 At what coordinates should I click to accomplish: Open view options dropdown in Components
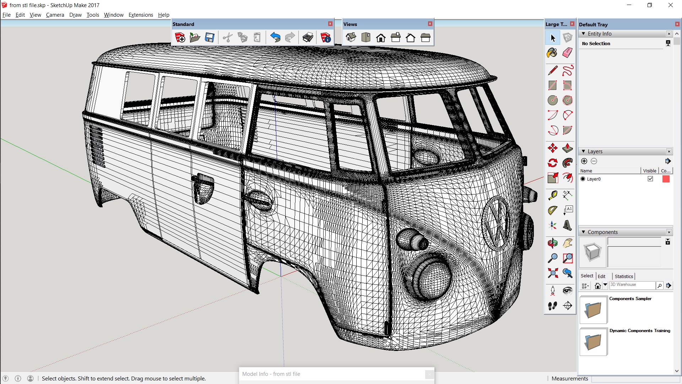[585, 286]
